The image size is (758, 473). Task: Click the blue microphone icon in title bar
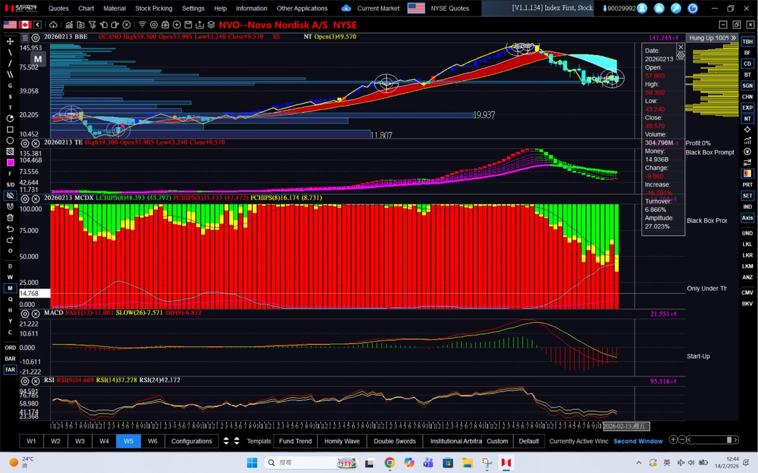(x=676, y=8)
